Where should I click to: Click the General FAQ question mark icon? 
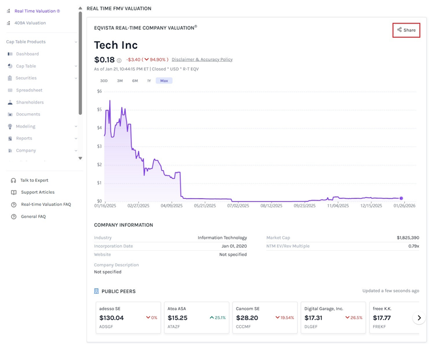click(14, 217)
